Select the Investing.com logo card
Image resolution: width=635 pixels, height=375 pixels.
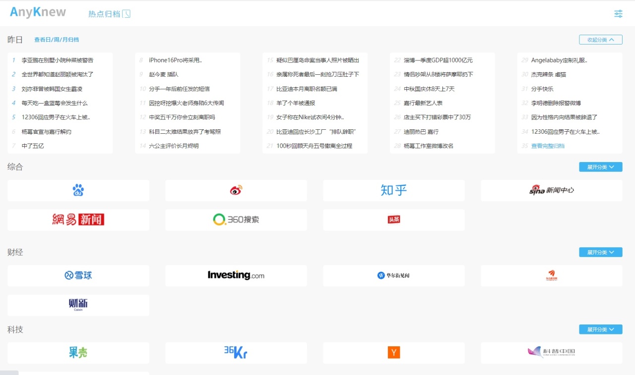(x=236, y=275)
